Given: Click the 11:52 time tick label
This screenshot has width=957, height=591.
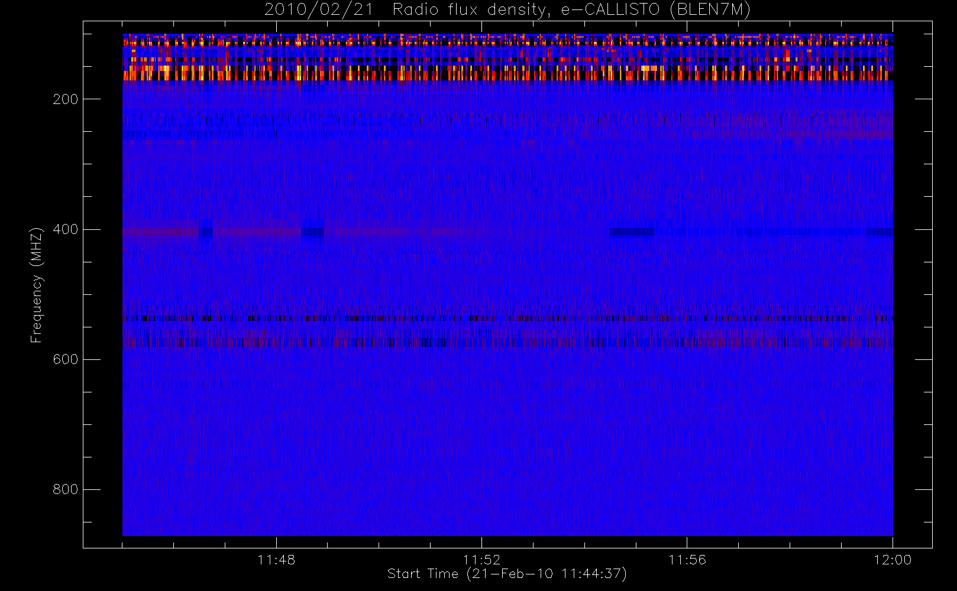Looking at the screenshot, I should (x=481, y=560).
